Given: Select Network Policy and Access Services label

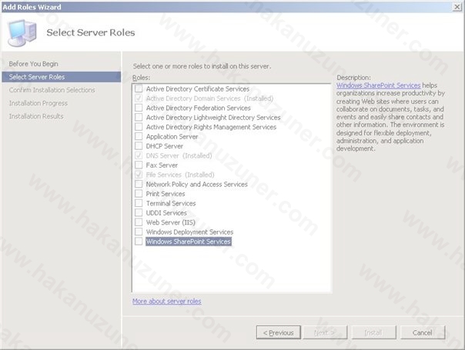Looking at the screenshot, I should coord(196,185).
